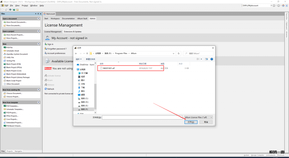The image size is (289, 158).
Task: Collapse the Open a document section
Action: [x=38, y=19]
